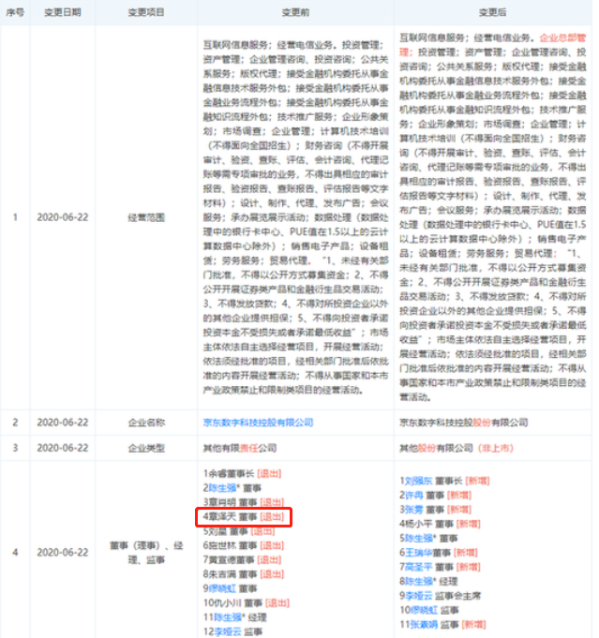This screenshot has width=599, height=638.
Task: Select 京东数字科技控股股份有限公司 after-change name
Action: pyautogui.click(x=463, y=423)
